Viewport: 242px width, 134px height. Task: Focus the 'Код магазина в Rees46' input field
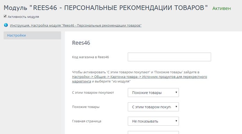(169, 57)
